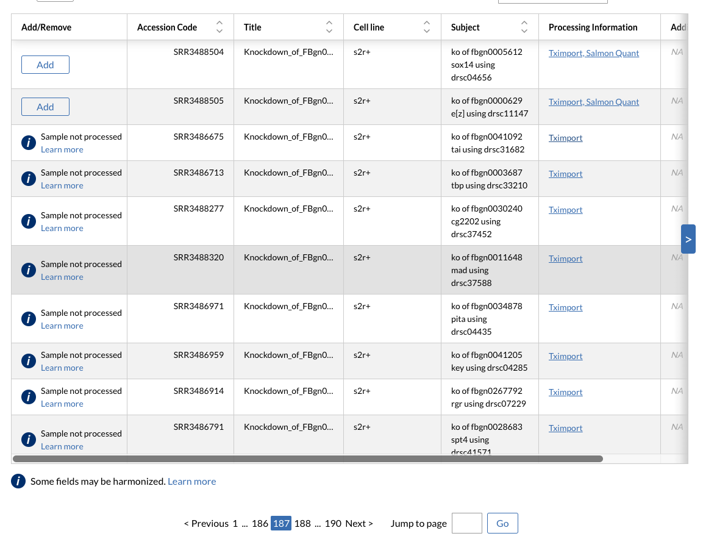The width and height of the screenshot is (703, 539).
Task: Click blue right-arrow to scroll table columns
Action: click(688, 239)
